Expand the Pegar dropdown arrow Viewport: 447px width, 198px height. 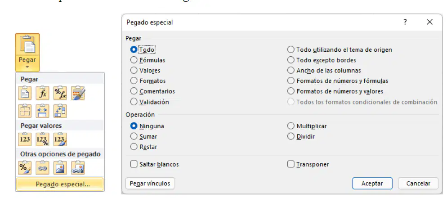27,67
